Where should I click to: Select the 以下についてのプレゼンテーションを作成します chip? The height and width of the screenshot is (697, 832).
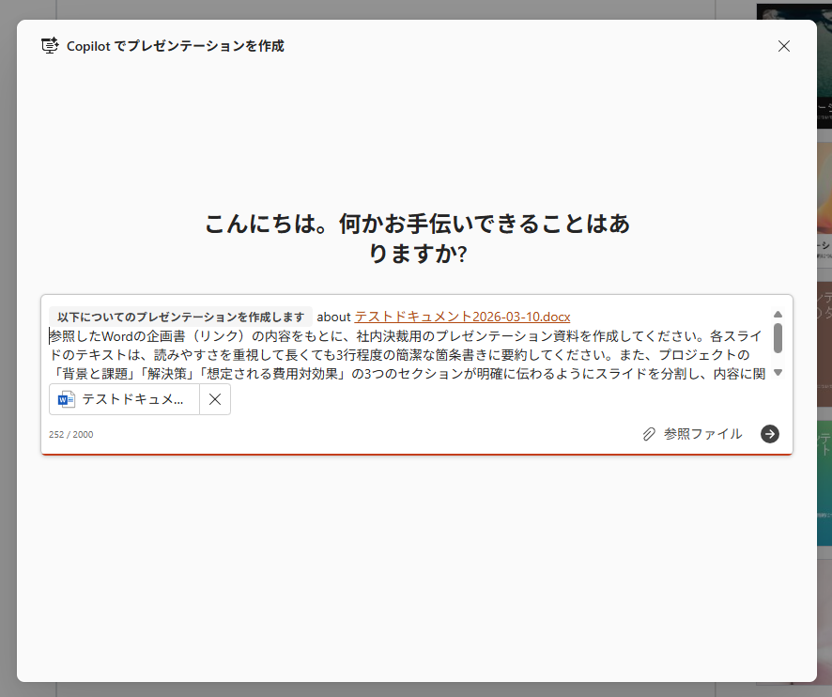(x=180, y=317)
